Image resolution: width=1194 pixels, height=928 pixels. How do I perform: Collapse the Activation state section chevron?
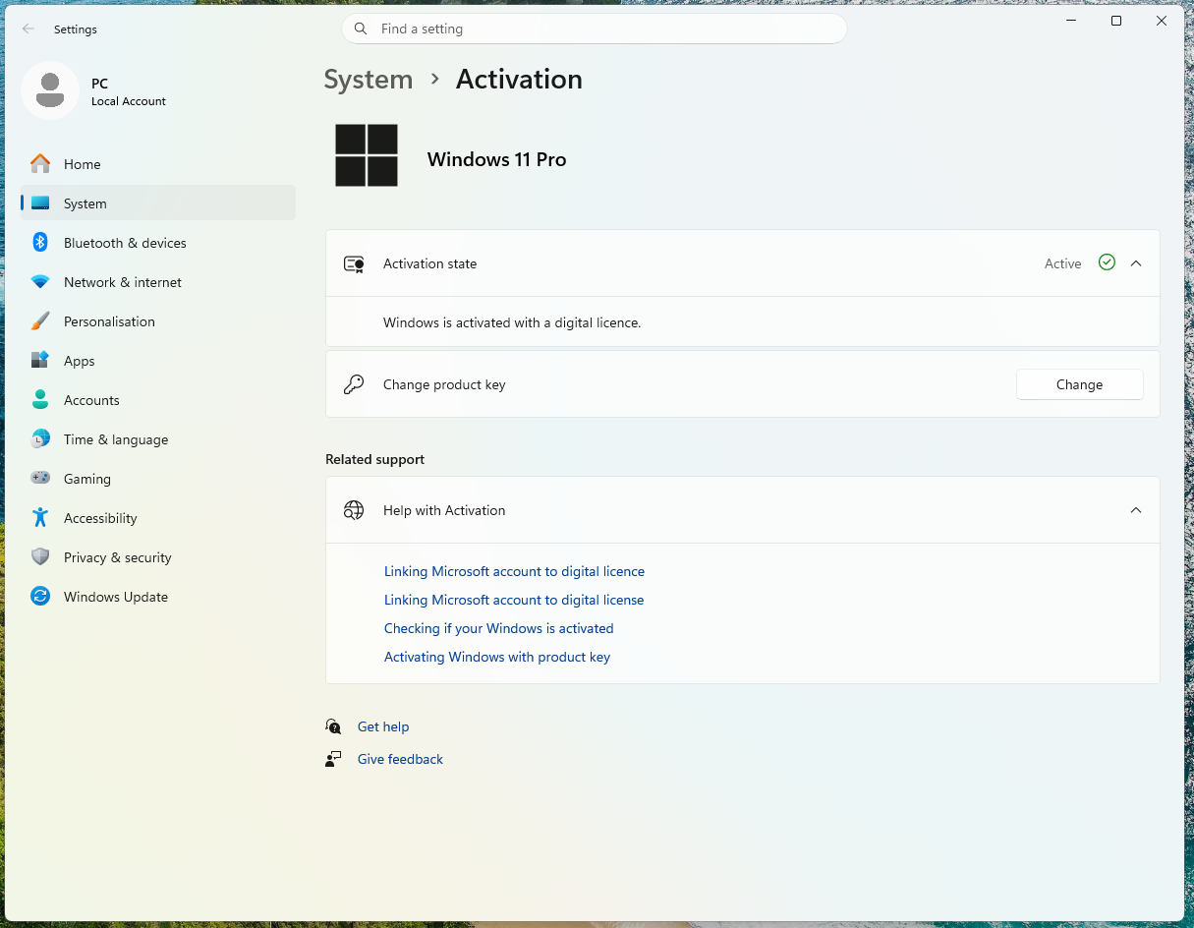(x=1136, y=263)
